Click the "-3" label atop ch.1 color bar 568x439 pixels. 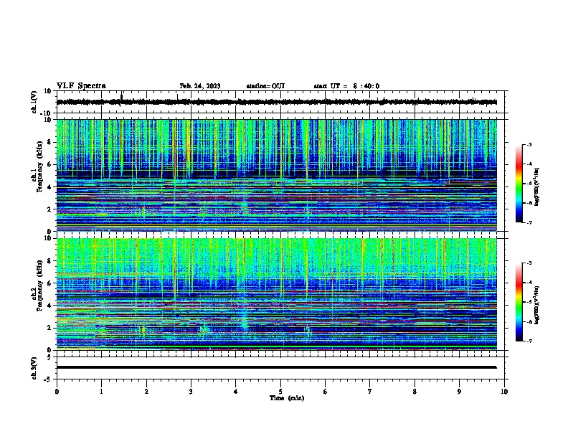(529, 144)
